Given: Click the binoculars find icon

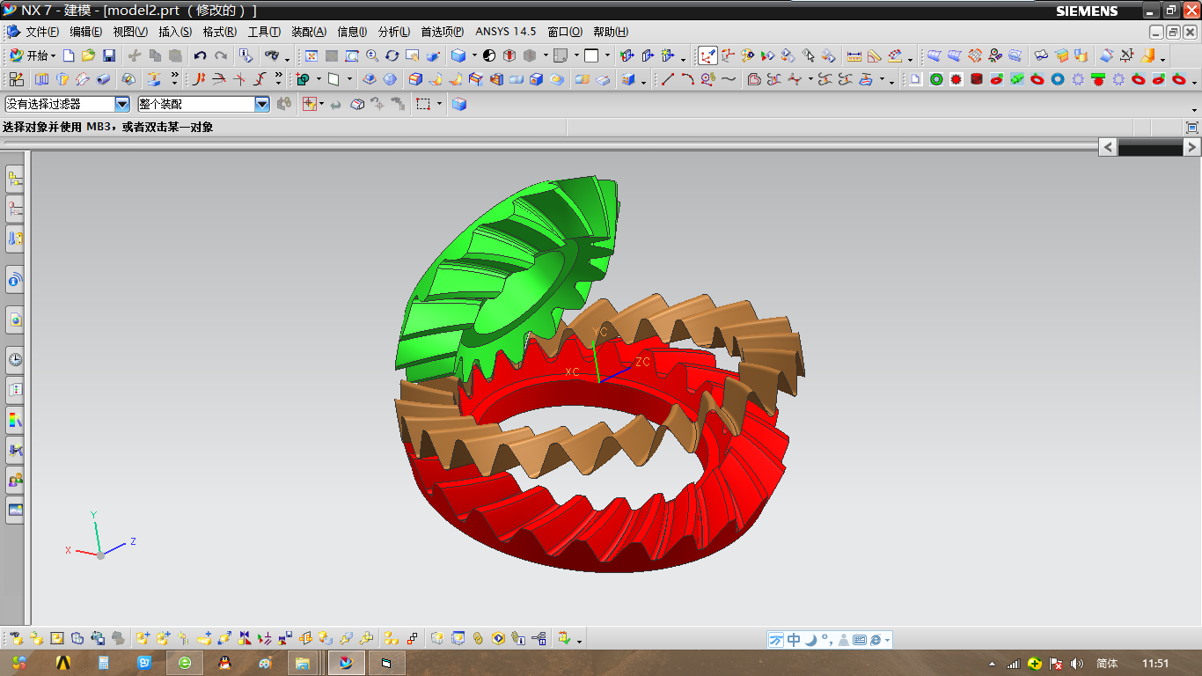Looking at the screenshot, I should [272, 55].
